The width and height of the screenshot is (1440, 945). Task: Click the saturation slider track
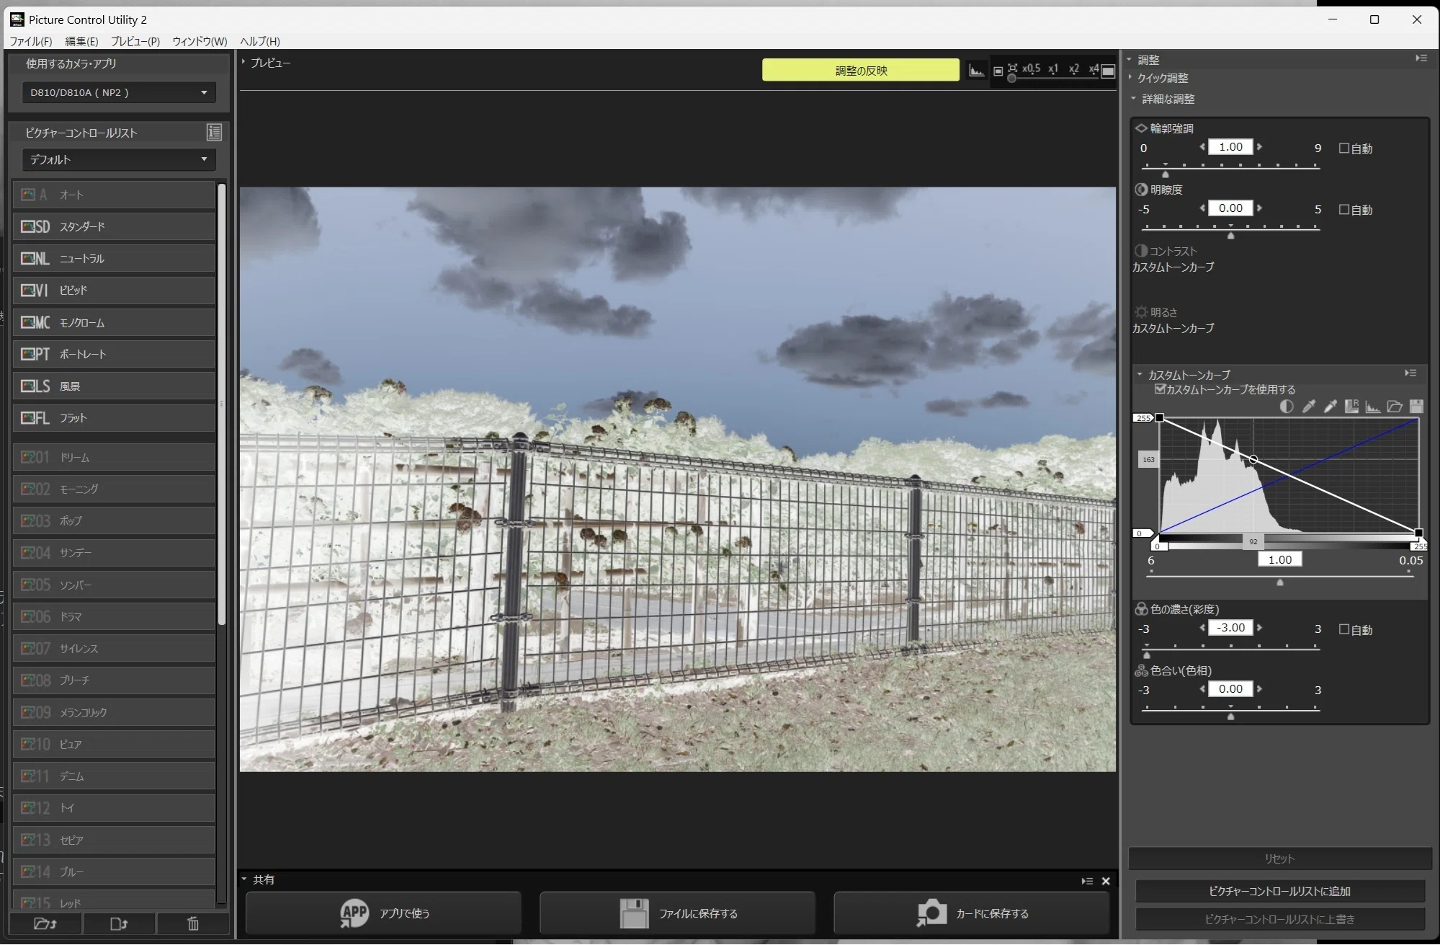(x=1231, y=647)
